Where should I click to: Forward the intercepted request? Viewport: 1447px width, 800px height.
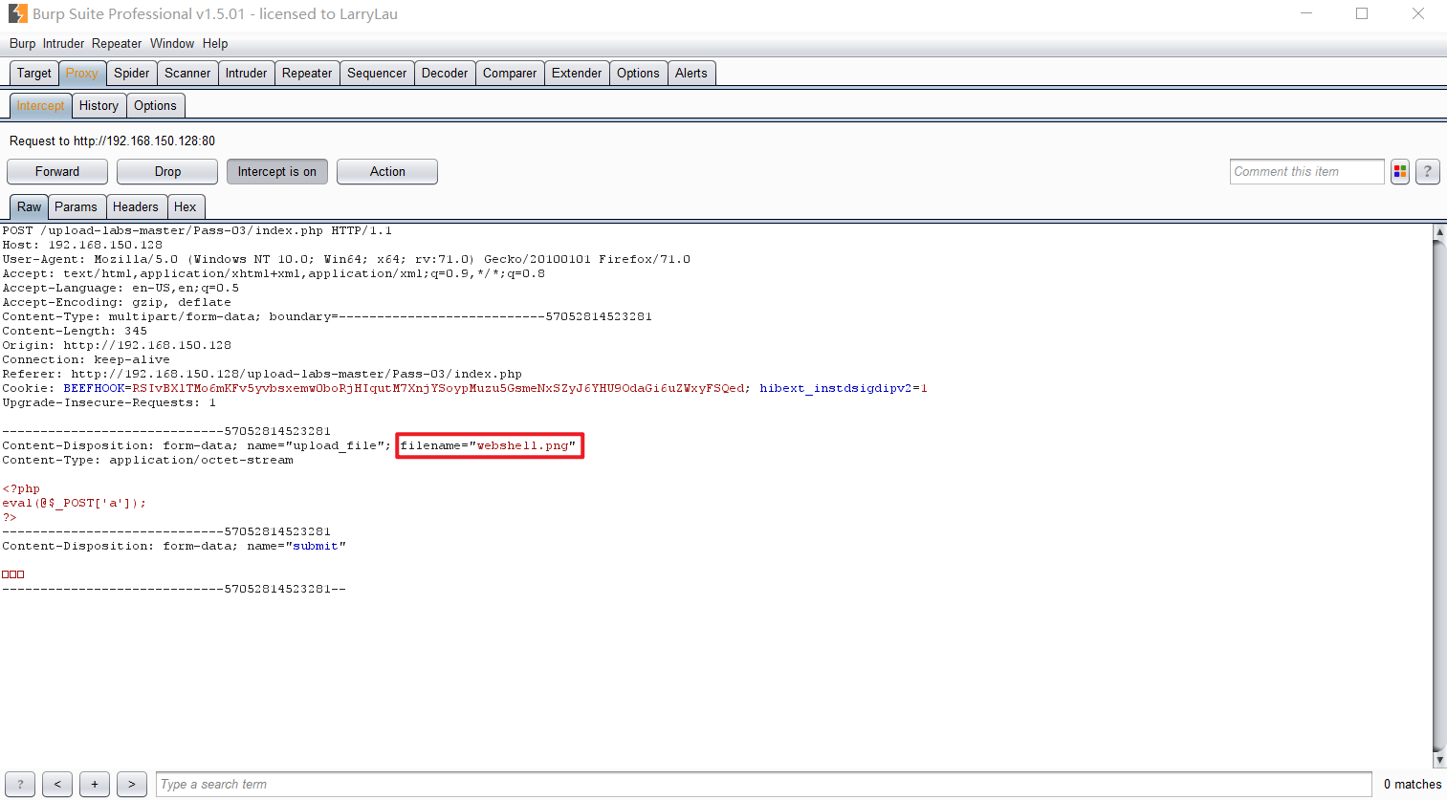coord(57,171)
